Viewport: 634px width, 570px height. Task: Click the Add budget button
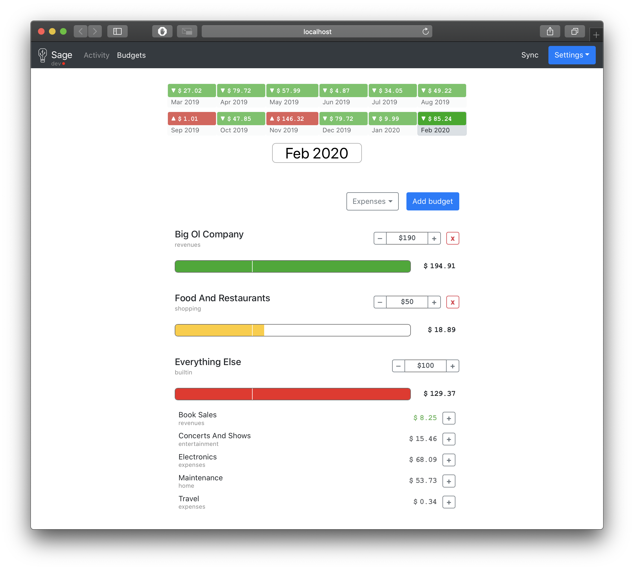tap(432, 201)
